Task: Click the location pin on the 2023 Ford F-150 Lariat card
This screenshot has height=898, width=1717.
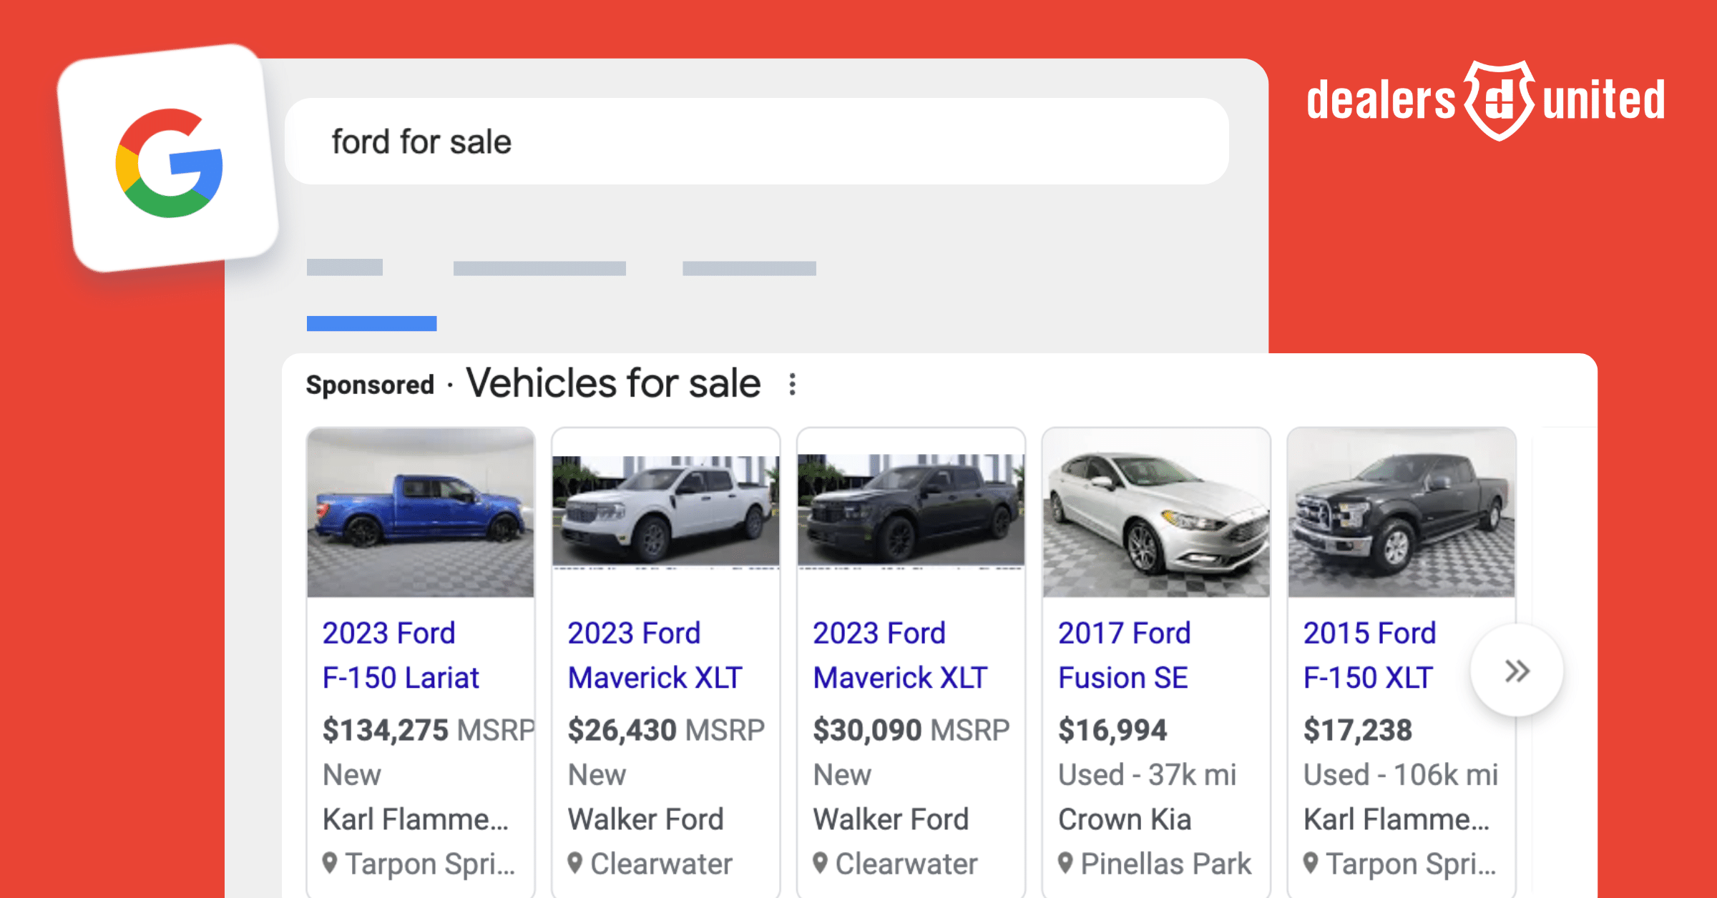Action: tap(330, 864)
